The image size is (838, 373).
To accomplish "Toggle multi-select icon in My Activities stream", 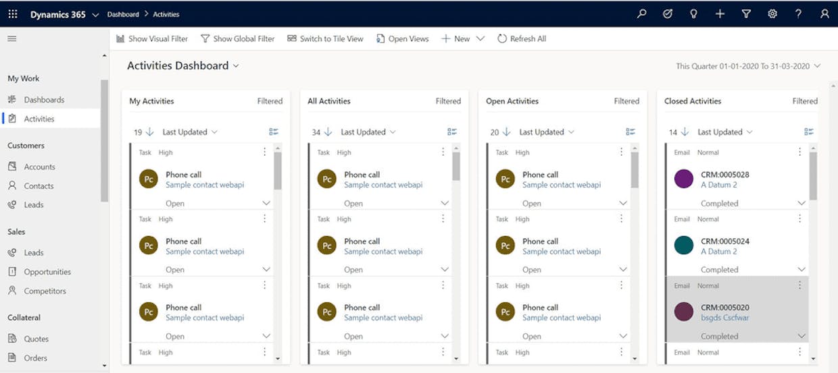I will pos(274,132).
